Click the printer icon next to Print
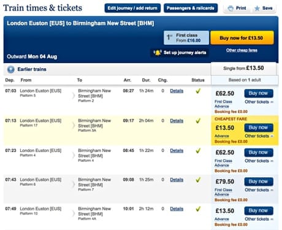The height and width of the screenshot is (230, 282). 231,9
